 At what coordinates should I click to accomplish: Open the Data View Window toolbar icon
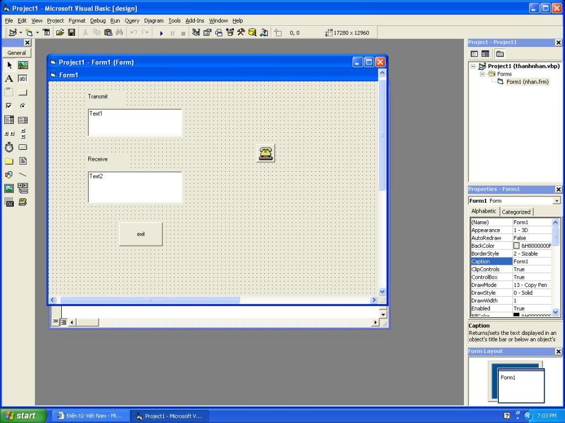coord(253,32)
